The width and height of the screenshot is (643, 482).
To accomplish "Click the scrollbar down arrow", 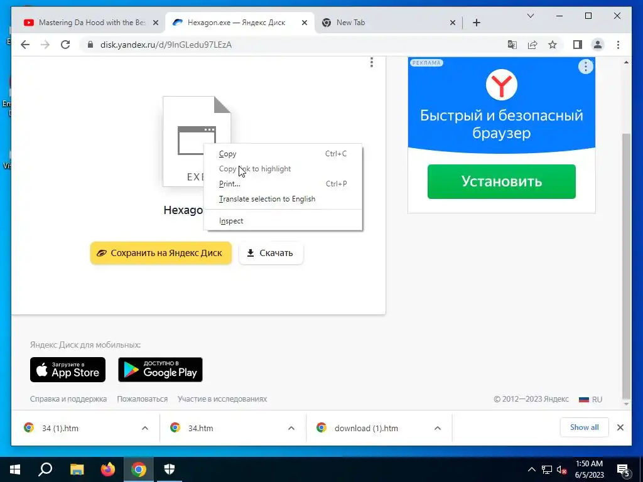I will click(x=626, y=404).
